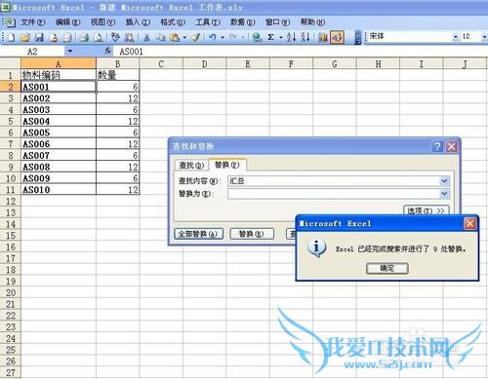Viewport: 488px width, 379px height.
Task: Select cell AS010
Action: pos(59,190)
